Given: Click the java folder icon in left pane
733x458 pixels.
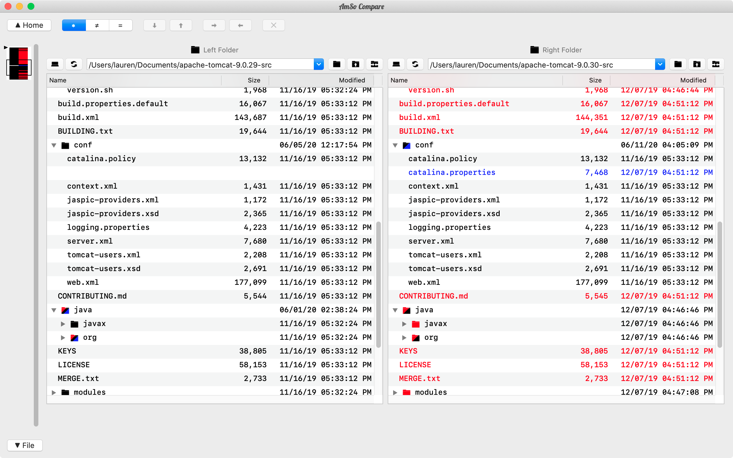Looking at the screenshot, I should 65,310.
